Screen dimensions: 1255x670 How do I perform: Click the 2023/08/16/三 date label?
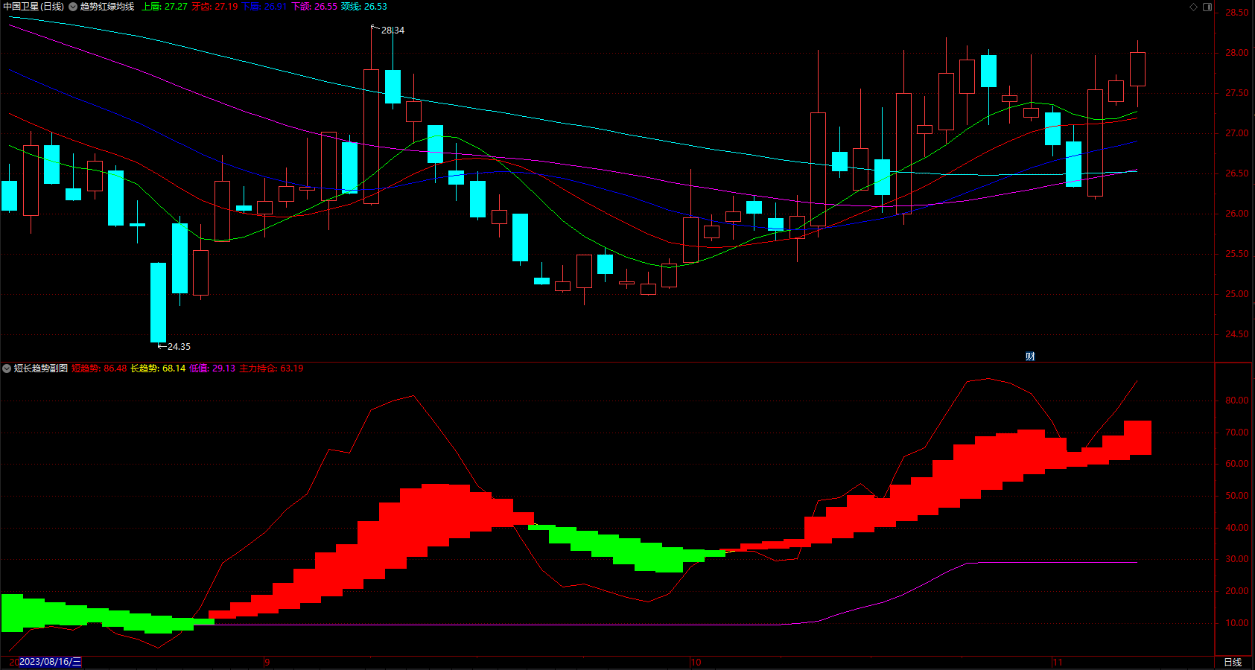(x=50, y=662)
